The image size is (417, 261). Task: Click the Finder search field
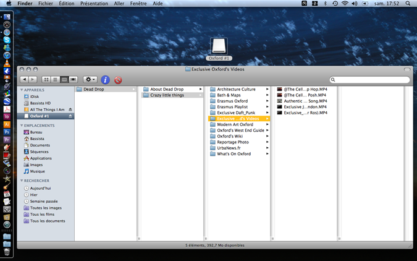tap(371, 80)
